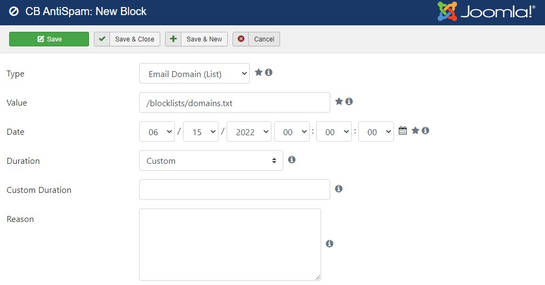Click the info icon next to Reason

pyautogui.click(x=330, y=244)
